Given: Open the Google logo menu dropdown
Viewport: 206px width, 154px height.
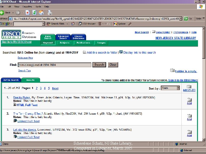Looking at the screenshot, I should coord(11,24).
